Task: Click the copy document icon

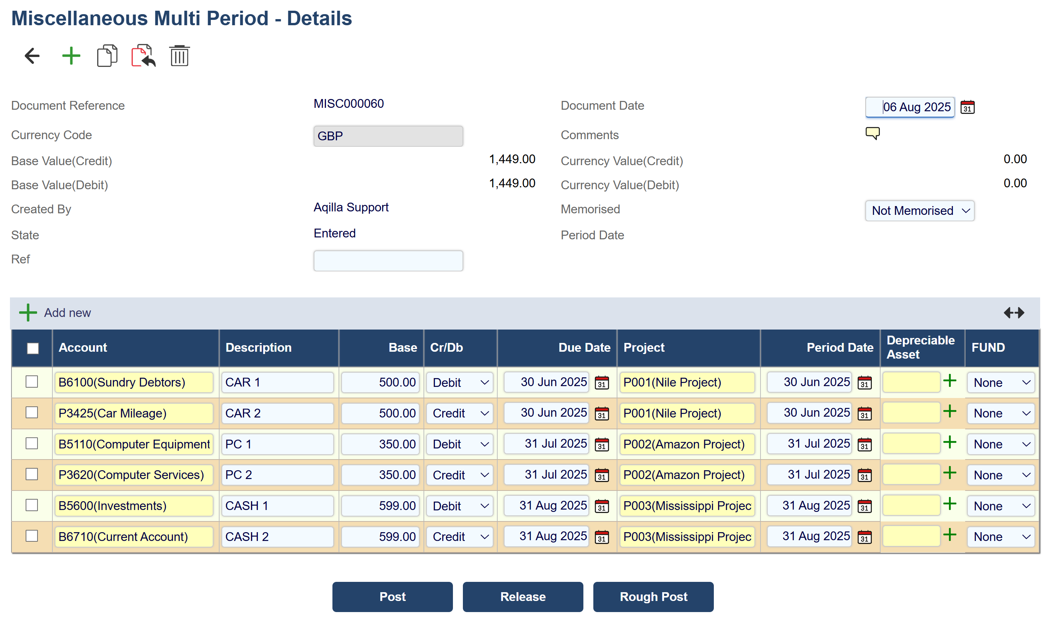Action: (x=107, y=56)
